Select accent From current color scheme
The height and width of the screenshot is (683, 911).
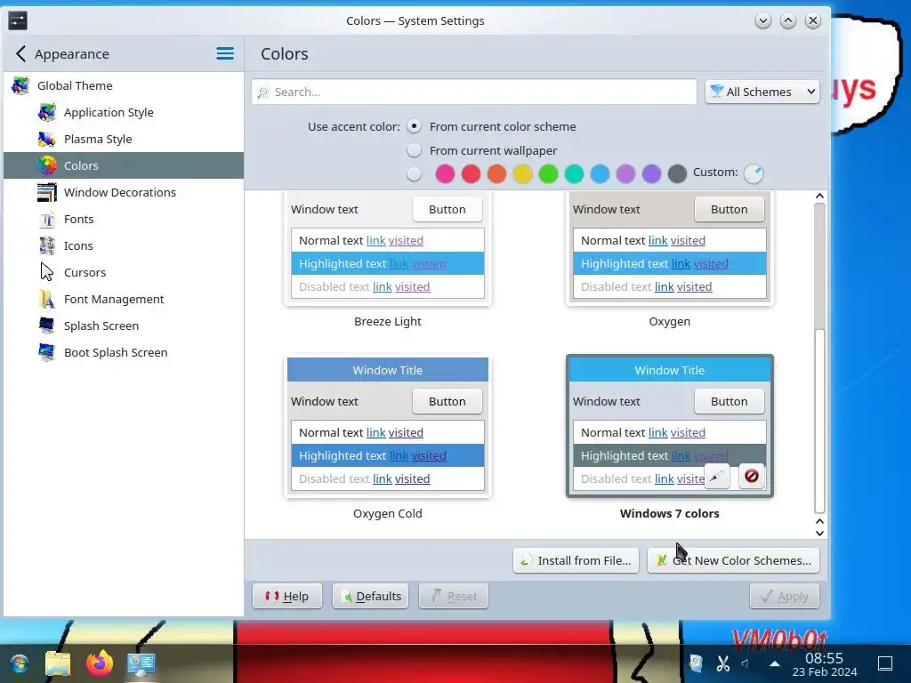(x=414, y=126)
